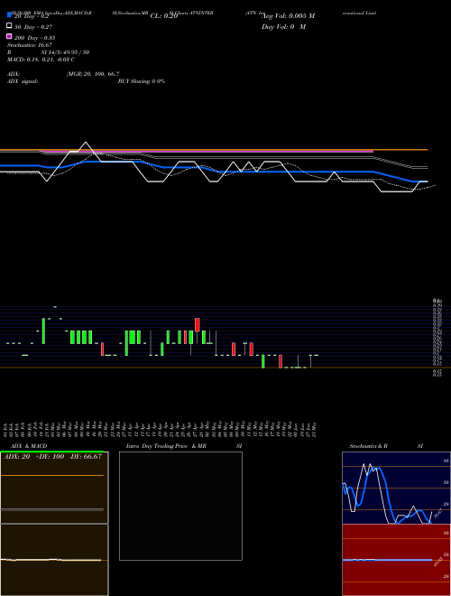The width and height of the screenshot is (451, 596).
Task: Select the '20 Day = 0.2' legend text
Action: tap(32, 16)
